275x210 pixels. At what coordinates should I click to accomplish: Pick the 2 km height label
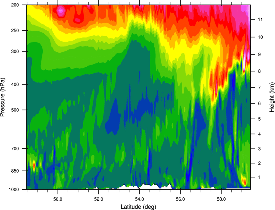coord(259,163)
